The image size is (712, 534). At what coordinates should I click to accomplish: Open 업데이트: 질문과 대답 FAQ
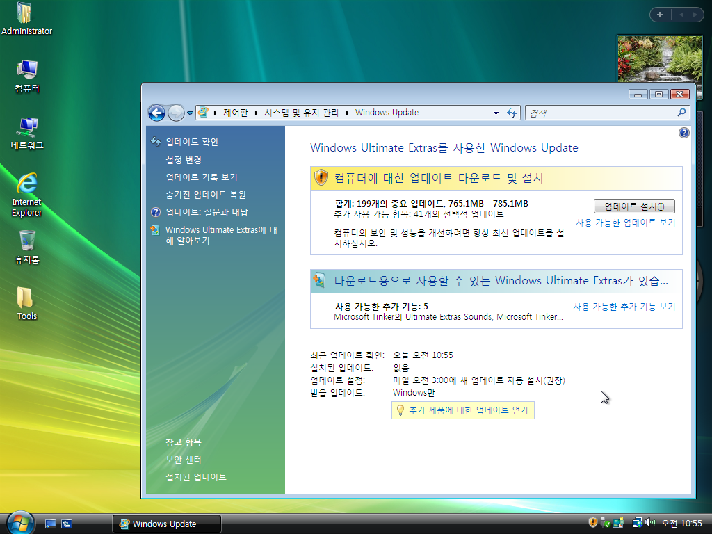207,212
